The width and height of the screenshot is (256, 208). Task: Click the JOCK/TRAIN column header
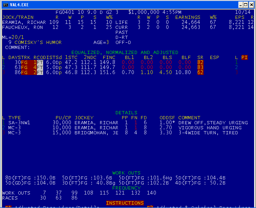[18, 17]
